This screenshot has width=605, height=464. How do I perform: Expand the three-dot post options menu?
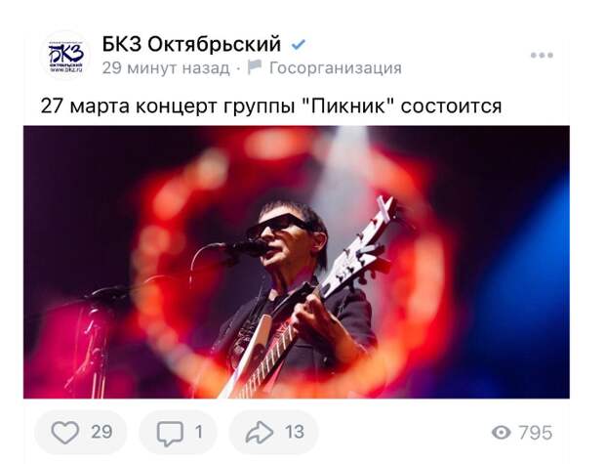coord(542,56)
